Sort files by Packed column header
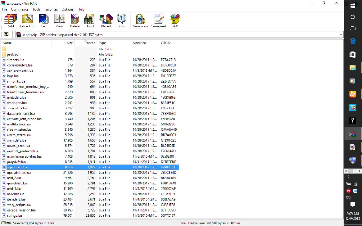The image size is (362, 226). tap(90, 43)
